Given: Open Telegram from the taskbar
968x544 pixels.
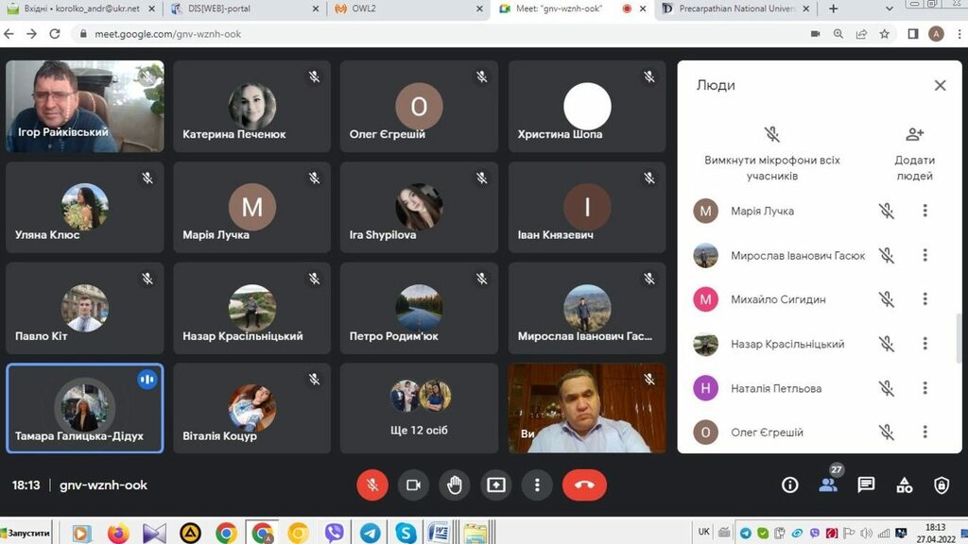Looking at the screenshot, I should pos(370,533).
